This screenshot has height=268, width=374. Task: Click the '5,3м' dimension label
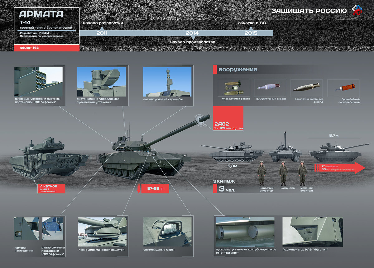(232, 166)
